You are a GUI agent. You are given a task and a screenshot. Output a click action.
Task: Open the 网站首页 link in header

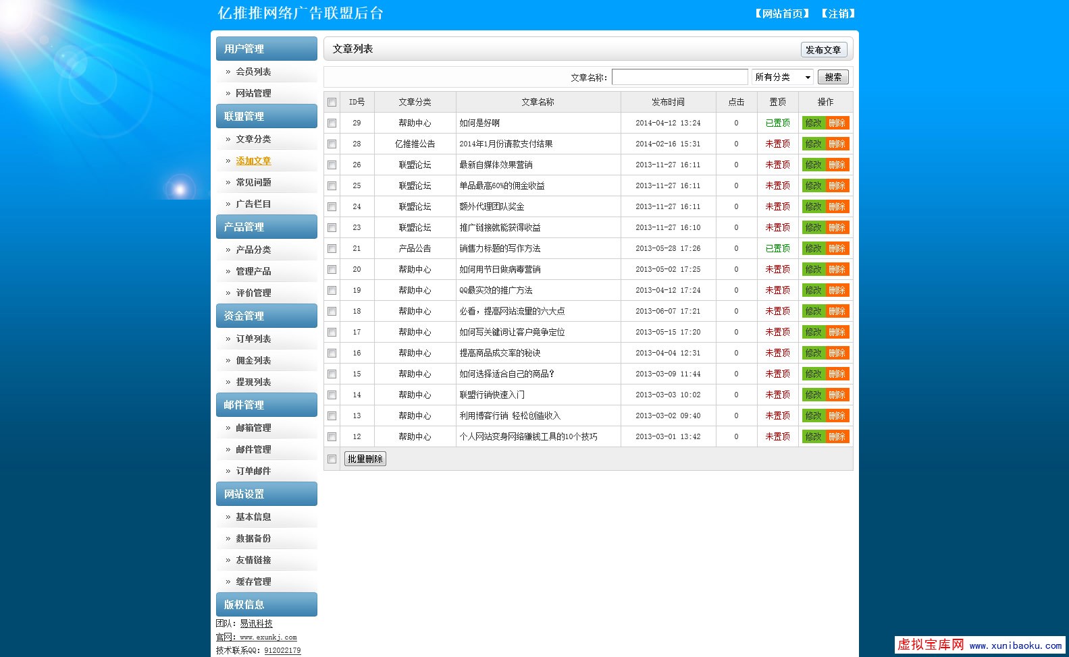[782, 13]
